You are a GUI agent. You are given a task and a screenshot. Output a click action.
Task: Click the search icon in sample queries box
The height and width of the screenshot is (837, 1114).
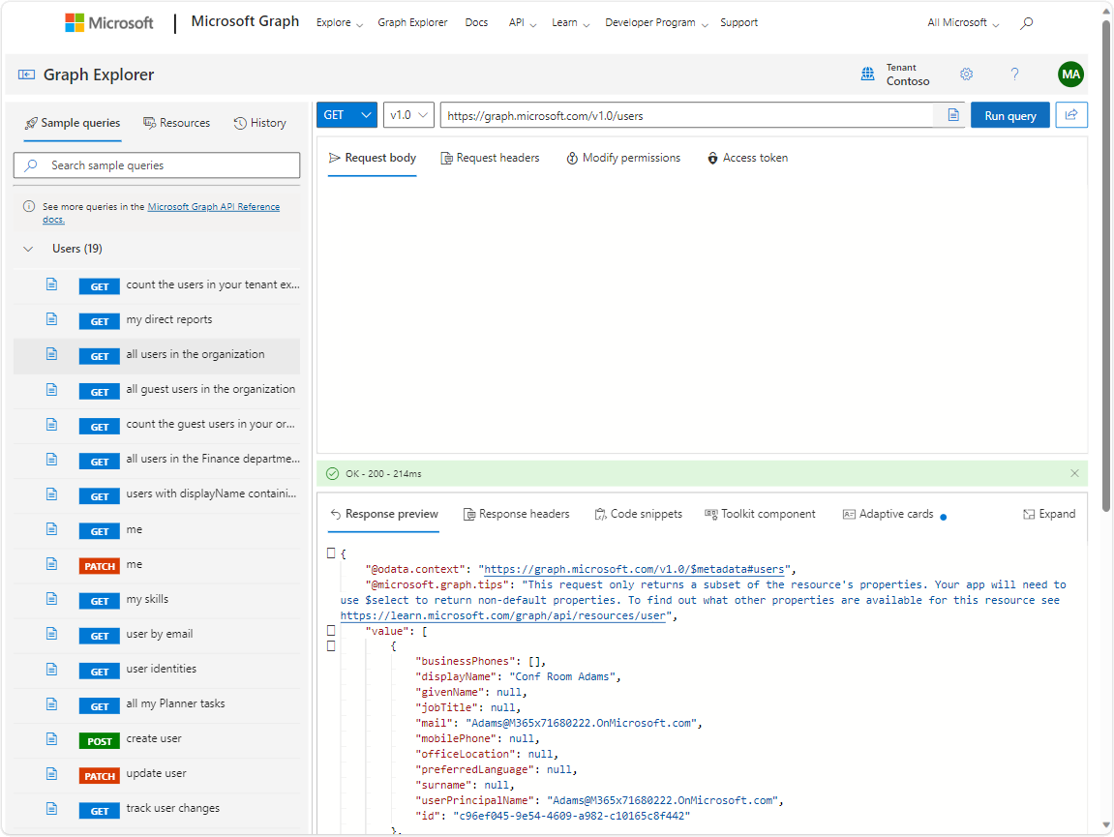click(x=31, y=164)
